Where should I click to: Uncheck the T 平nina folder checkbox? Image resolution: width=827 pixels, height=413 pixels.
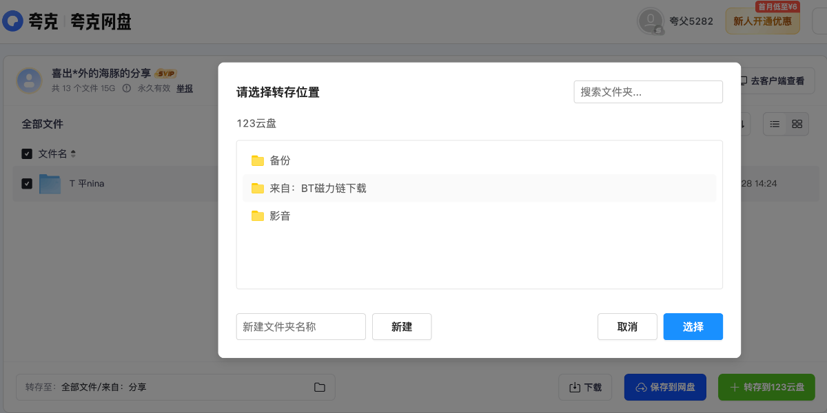pos(28,183)
